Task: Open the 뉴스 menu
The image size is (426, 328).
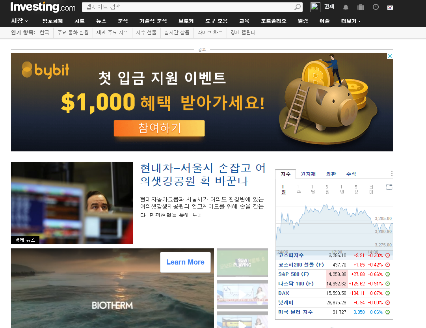Action: click(x=101, y=21)
